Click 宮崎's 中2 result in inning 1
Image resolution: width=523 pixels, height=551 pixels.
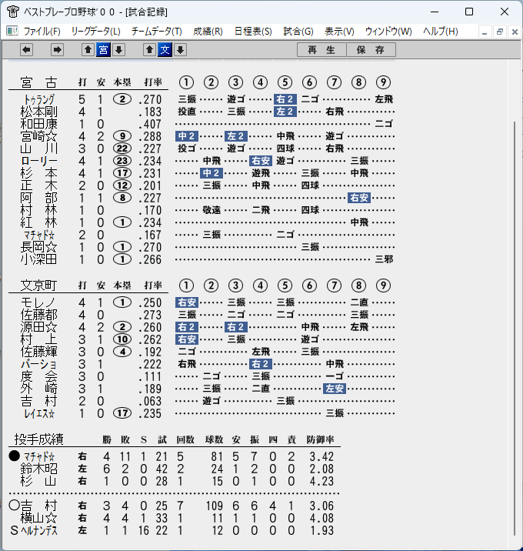click(x=186, y=136)
